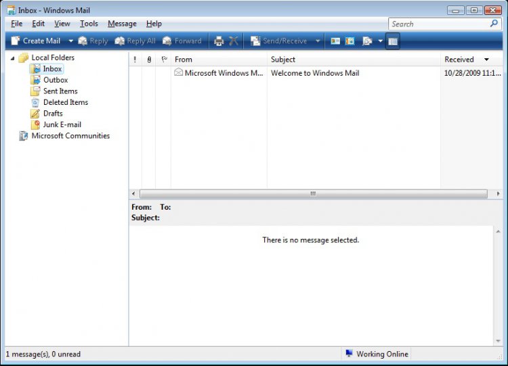Toggle the Folder List icon in toolbar
Viewport: 508px width, 366px height.
393,41
